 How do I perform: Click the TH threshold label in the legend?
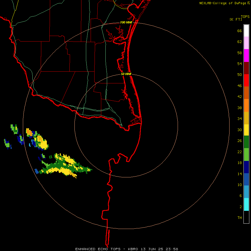tap(240, 218)
